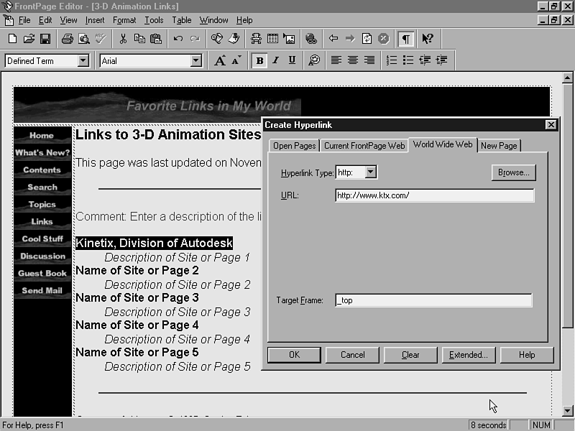Click the Print icon in toolbar
Viewport: 575px width, 431px height.
[67, 39]
